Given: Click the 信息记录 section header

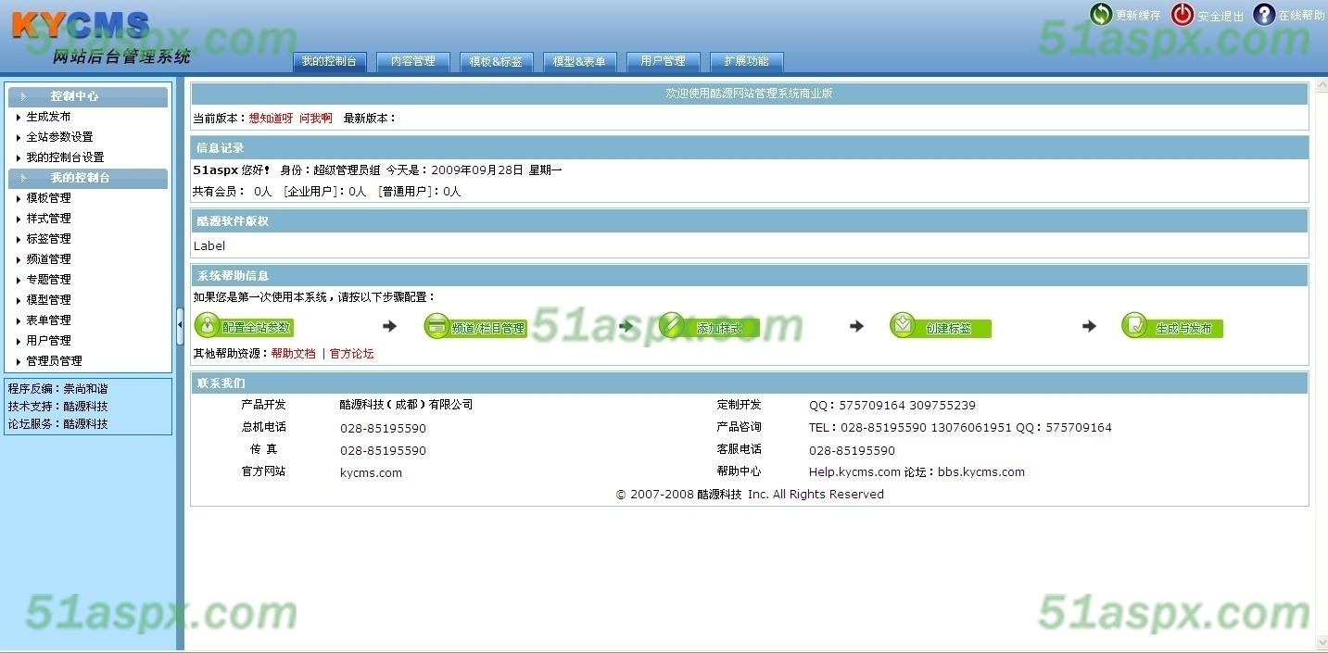Looking at the screenshot, I should pos(750,148).
